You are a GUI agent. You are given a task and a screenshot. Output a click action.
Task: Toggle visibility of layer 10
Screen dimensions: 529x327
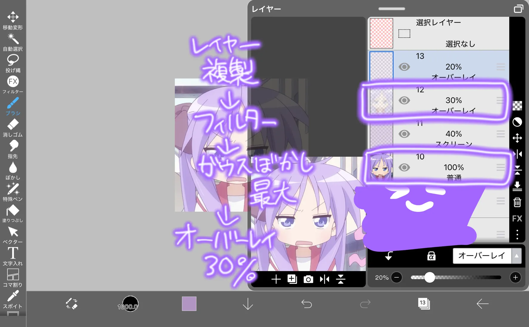click(x=404, y=168)
